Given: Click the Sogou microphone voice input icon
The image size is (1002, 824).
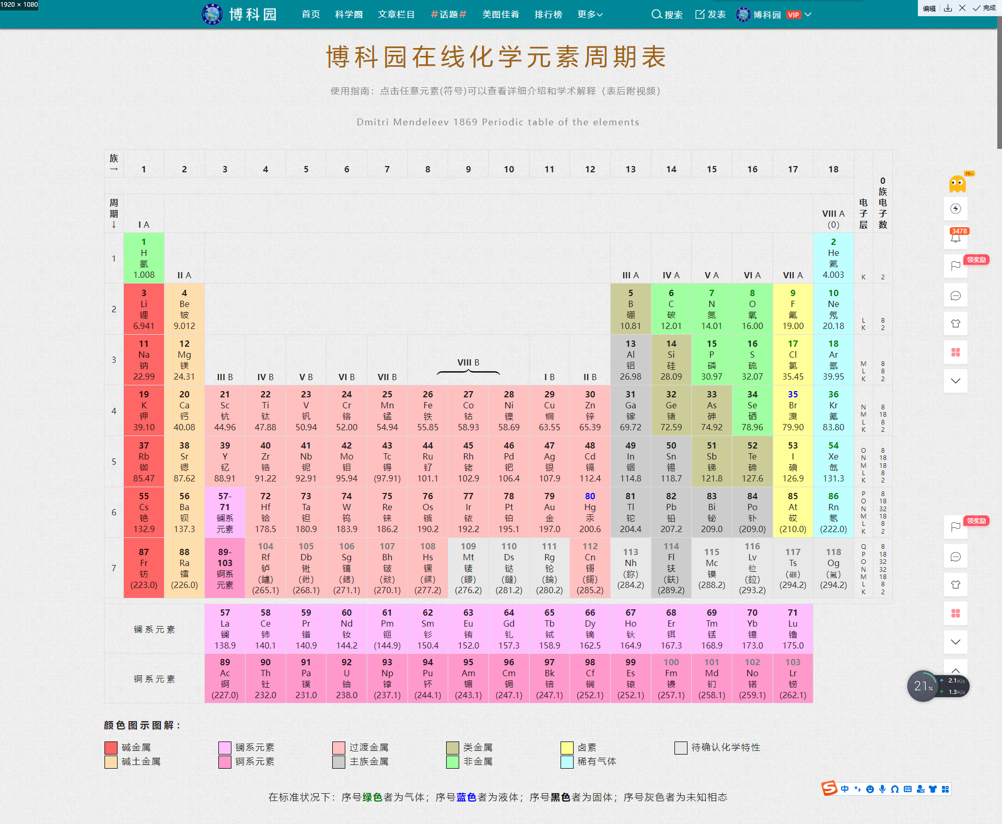Looking at the screenshot, I should pyautogui.click(x=882, y=789).
